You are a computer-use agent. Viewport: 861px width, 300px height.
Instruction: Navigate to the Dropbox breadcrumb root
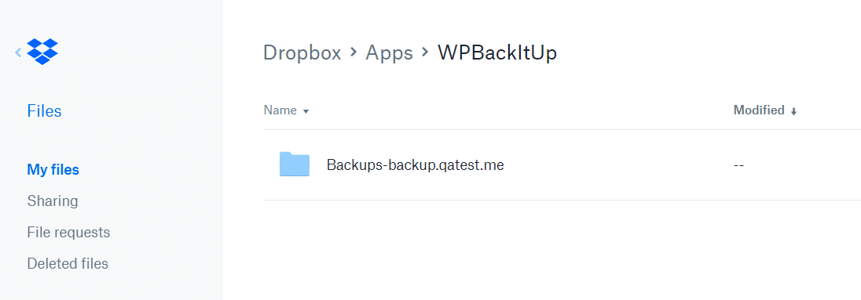click(302, 52)
